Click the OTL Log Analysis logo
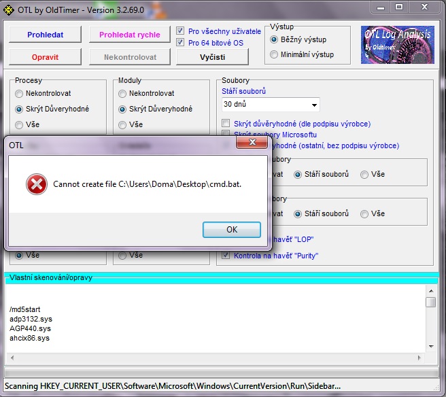The image size is (446, 397). [397, 45]
